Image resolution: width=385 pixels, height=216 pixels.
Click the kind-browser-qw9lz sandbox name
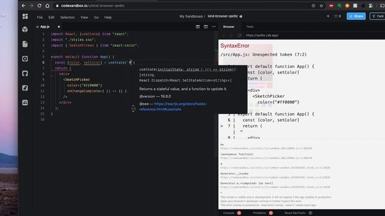223,16
